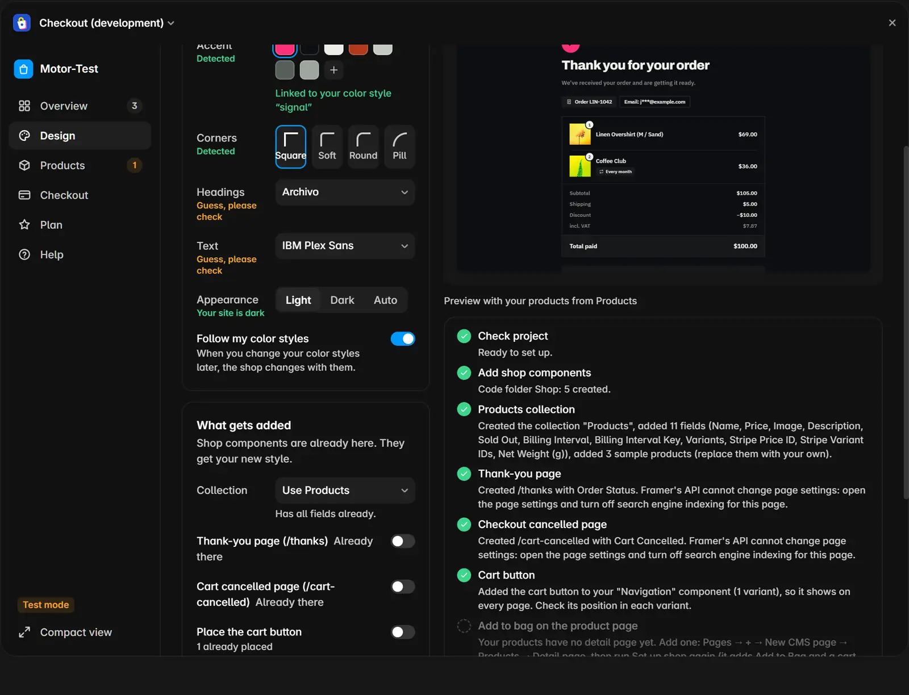Toggle Place the cart button switch
The image size is (909, 695).
click(x=403, y=632)
